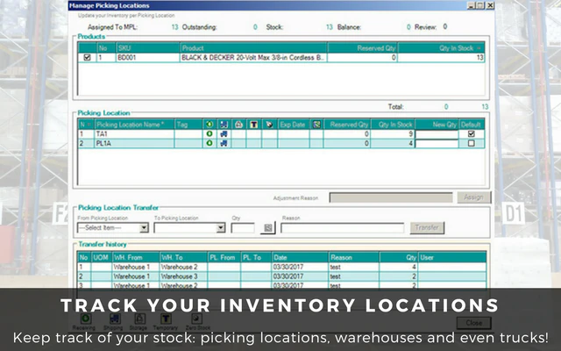Click the icon column header right of Exp Date

[316, 125]
